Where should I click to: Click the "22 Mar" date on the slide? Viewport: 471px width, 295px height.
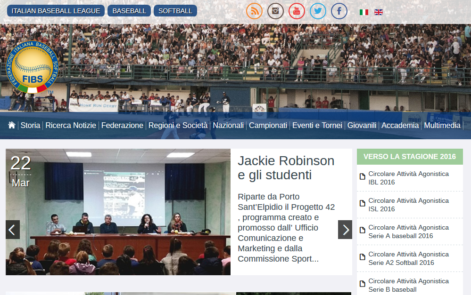pos(21,171)
